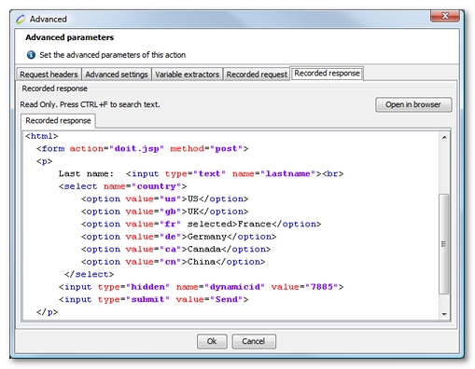Click the France option line in code
Image resolution: width=475 pixels, height=369 pixels.
pyautogui.click(x=201, y=224)
